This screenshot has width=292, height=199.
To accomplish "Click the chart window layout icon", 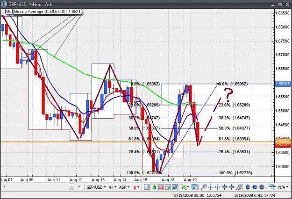I will 175,187.
